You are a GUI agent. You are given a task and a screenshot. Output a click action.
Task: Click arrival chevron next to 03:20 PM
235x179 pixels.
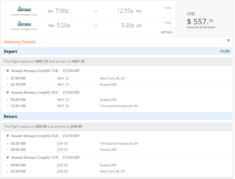(7, 171)
